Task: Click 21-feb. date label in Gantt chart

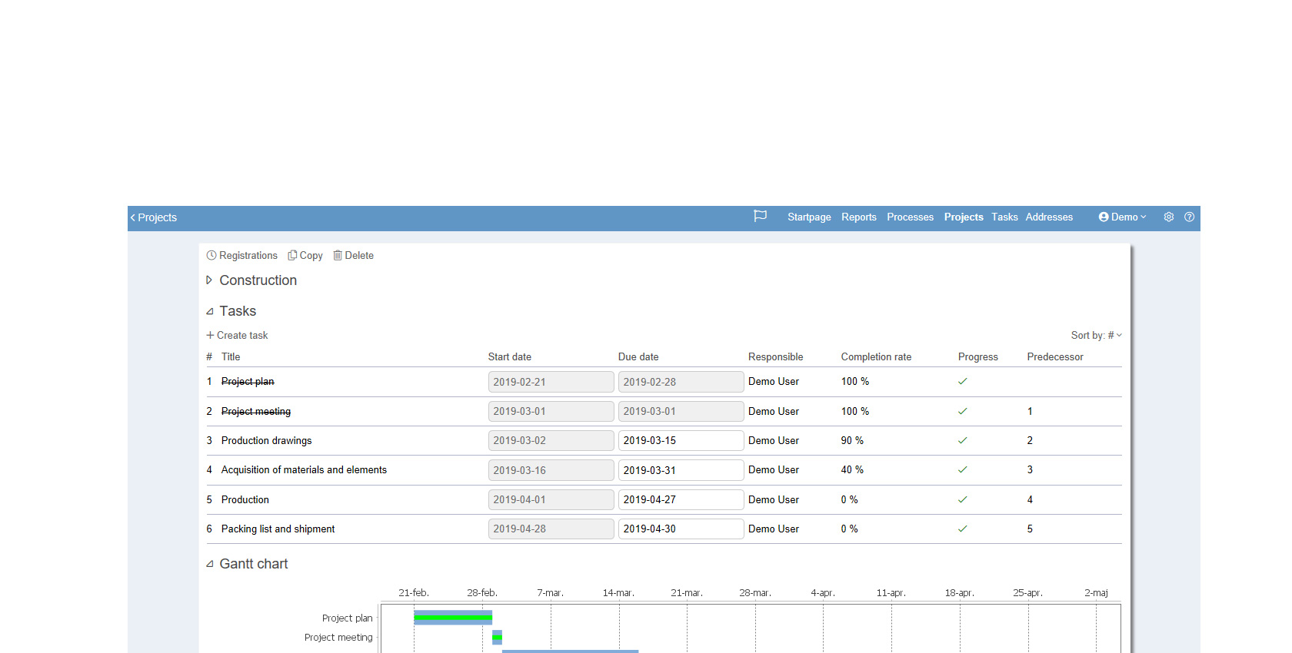Action: pyautogui.click(x=414, y=593)
